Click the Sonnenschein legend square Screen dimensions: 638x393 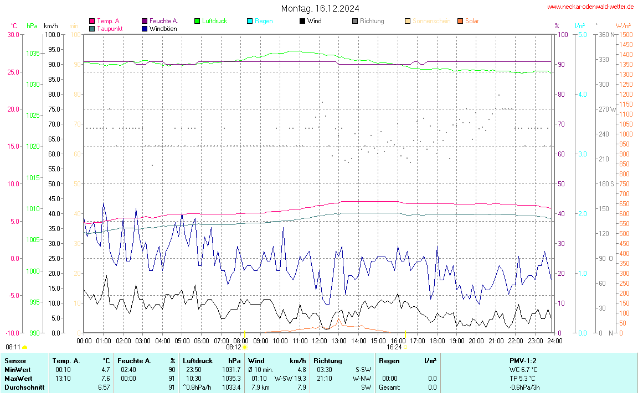coord(408,21)
